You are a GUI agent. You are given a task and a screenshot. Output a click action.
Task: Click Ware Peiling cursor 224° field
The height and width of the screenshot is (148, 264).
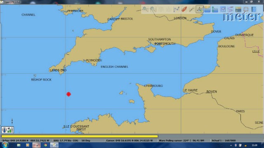(x=184, y=141)
